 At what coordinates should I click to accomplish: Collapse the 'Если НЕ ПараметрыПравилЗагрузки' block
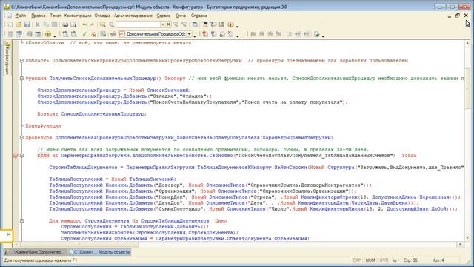(x=21, y=156)
